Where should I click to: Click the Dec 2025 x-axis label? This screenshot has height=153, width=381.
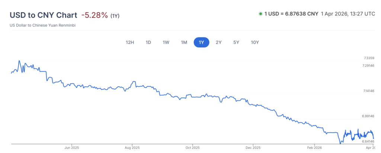click(253, 147)
